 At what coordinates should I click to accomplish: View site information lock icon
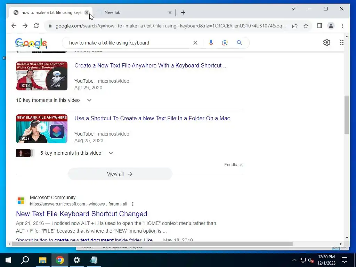[x=50, y=26]
